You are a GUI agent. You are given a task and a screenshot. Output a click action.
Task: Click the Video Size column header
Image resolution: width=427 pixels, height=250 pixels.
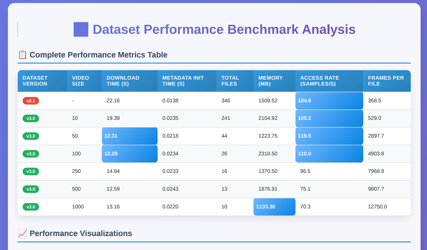[x=80, y=81]
